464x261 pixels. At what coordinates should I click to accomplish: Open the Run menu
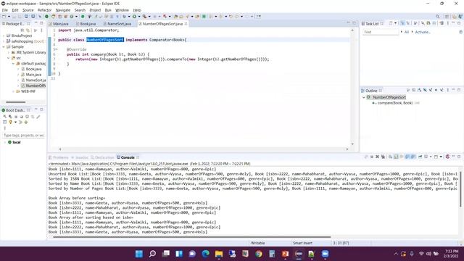(x=108, y=10)
